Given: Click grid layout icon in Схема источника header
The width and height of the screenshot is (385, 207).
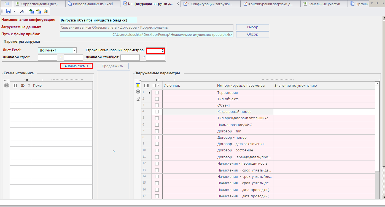Looking at the screenshot, I should (x=15, y=86).
